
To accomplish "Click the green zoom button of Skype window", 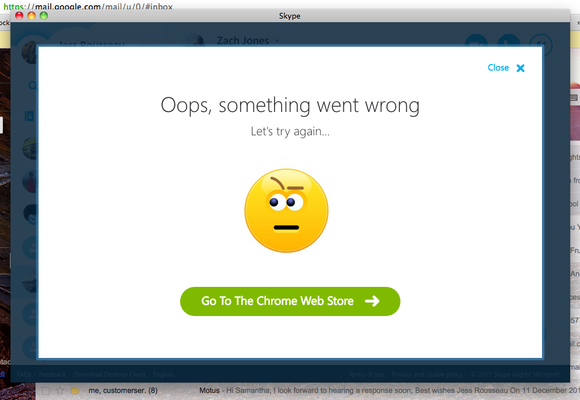I will [x=44, y=16].
